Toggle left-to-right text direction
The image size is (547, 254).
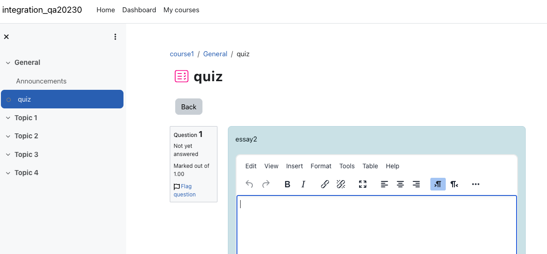click(438, 184)
